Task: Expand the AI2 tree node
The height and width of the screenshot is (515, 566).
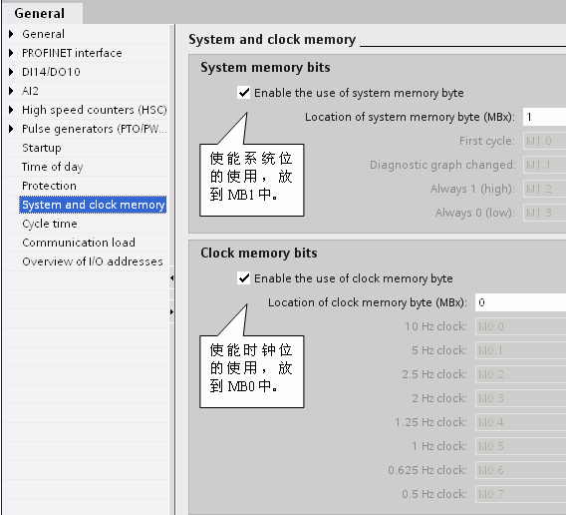Action: tap(11, 91)
